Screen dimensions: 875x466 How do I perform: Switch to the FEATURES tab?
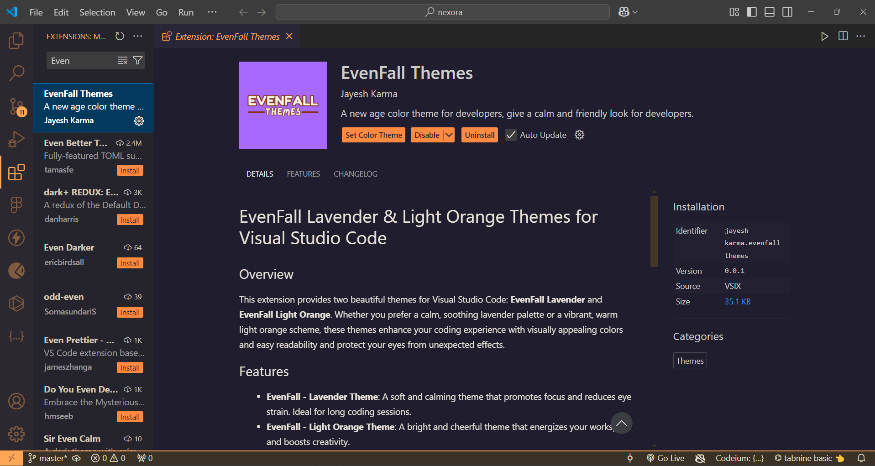(x=304, y=174)
